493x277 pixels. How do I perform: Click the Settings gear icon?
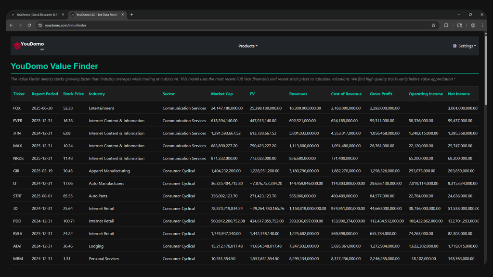point(454,46)
